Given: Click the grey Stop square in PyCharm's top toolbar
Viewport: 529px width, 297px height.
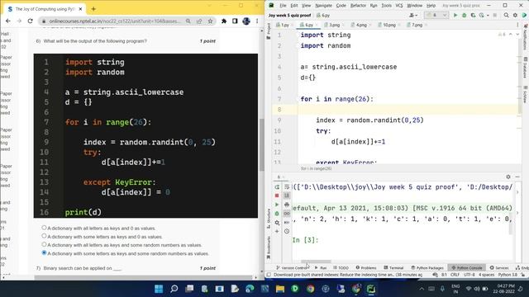Looking at the screenshot, I should [x=495, y=15].
